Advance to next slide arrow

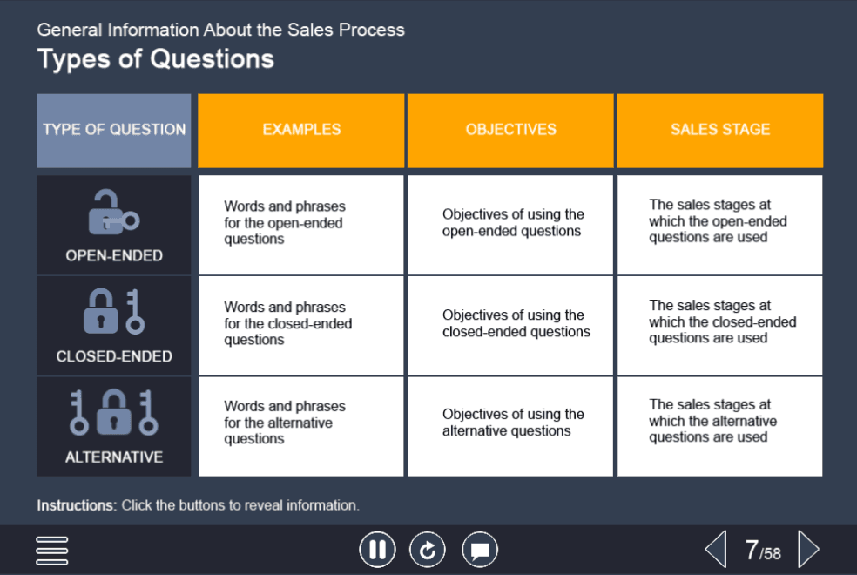[808, 550]
